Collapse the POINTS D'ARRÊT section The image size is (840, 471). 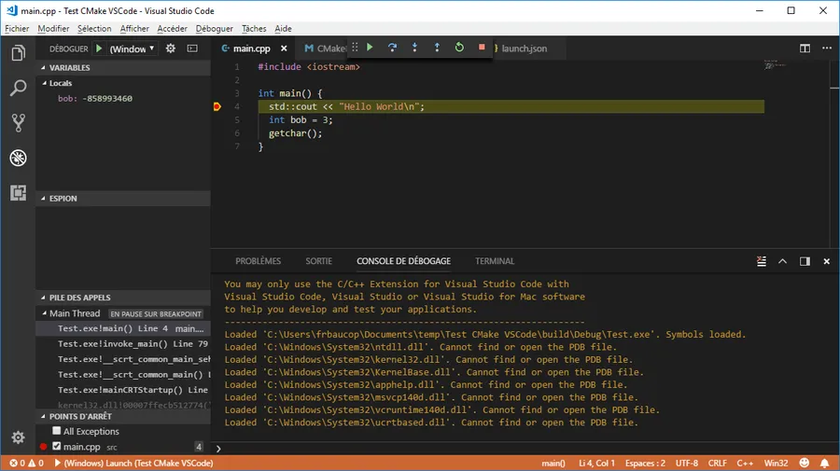tap(122, 416)
